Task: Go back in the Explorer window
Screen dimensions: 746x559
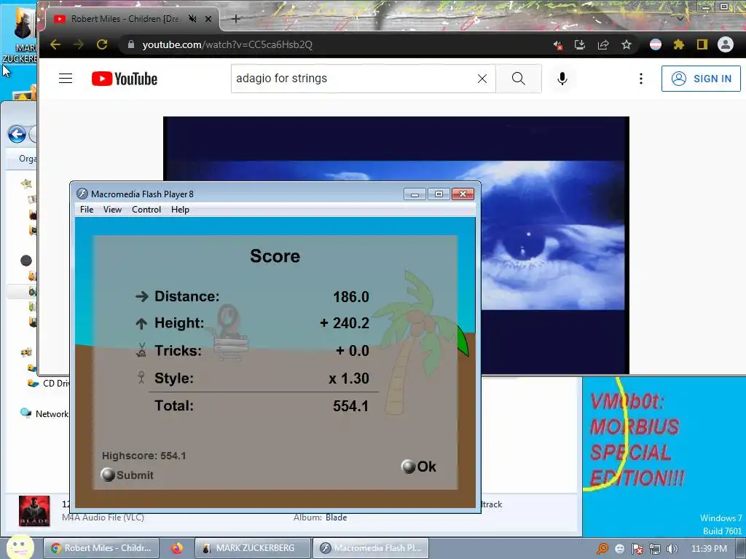Action: coord(17,135)
